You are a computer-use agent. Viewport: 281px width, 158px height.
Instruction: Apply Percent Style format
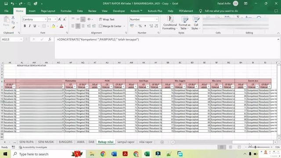tap(140, 26)
